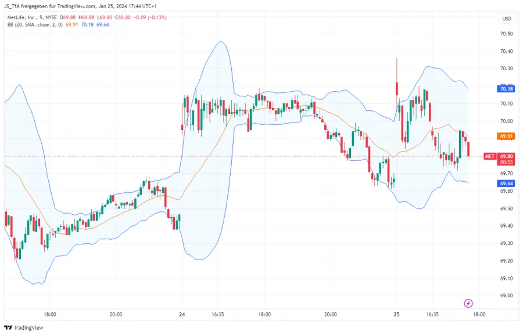
Task: Select the MetLife, Inc. symbol title
Action: pos(24,17)
